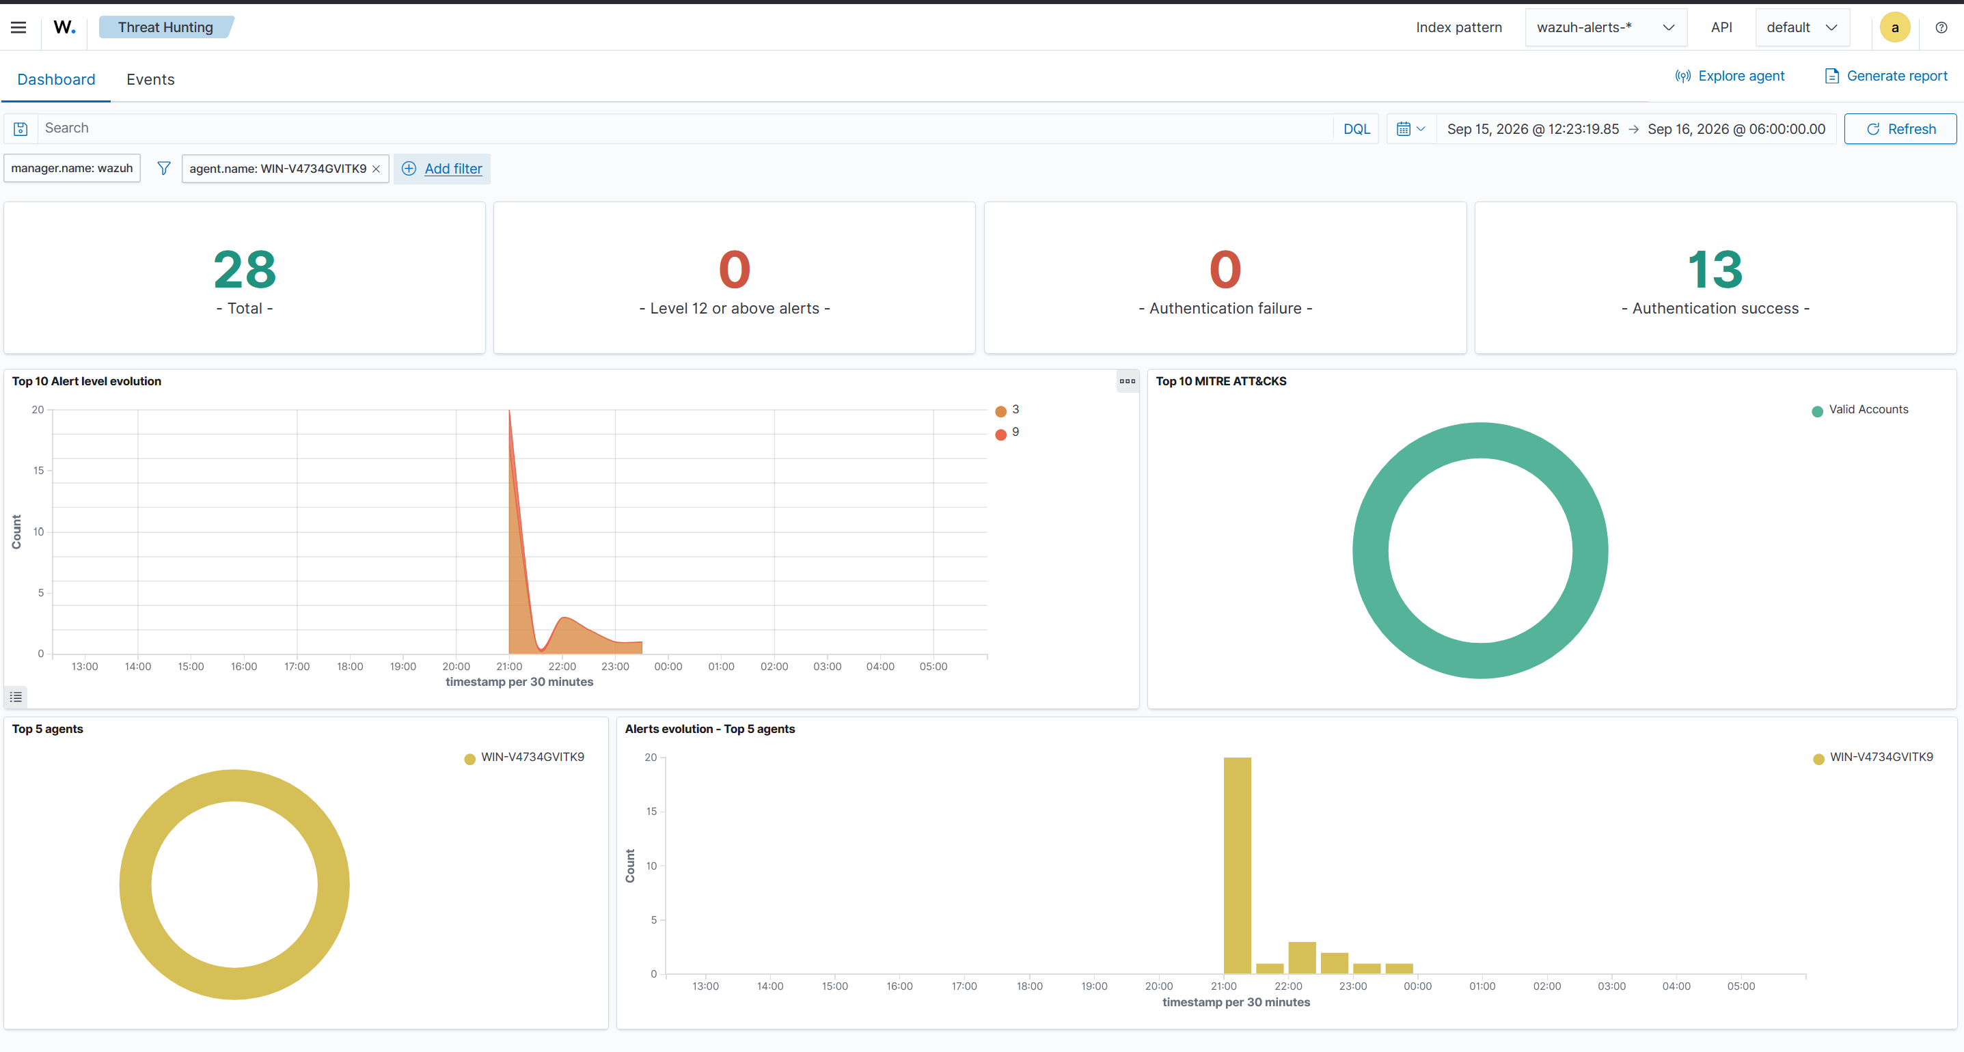Click the agent.name filter pill label
Viewport: 1964px width, 1052px height.
point(277,169)
